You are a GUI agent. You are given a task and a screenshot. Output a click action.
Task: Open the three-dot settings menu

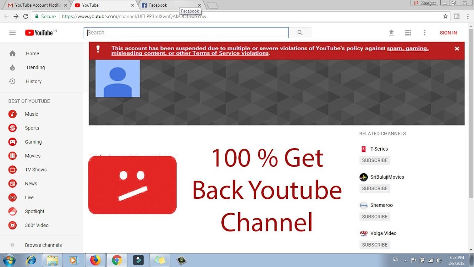click(x=425, y=33)
